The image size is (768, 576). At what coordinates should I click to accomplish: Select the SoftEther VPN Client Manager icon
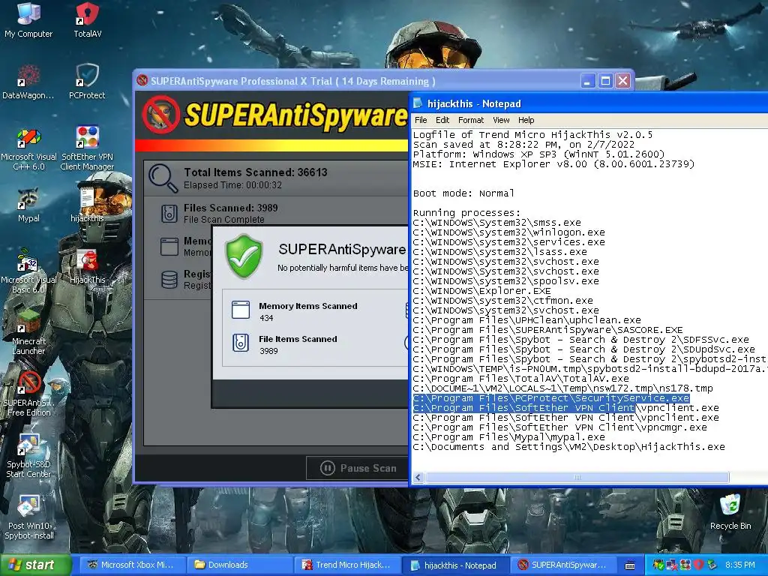pos(87,148)
